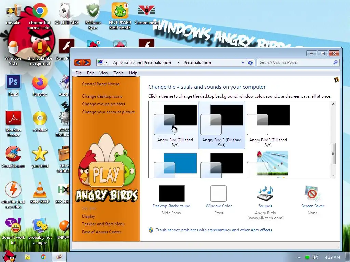The image size is (350, 262).
Task: Open the 'SO LIT!!! AIRE' solitaire icon
Action: (x=67, y=14)
